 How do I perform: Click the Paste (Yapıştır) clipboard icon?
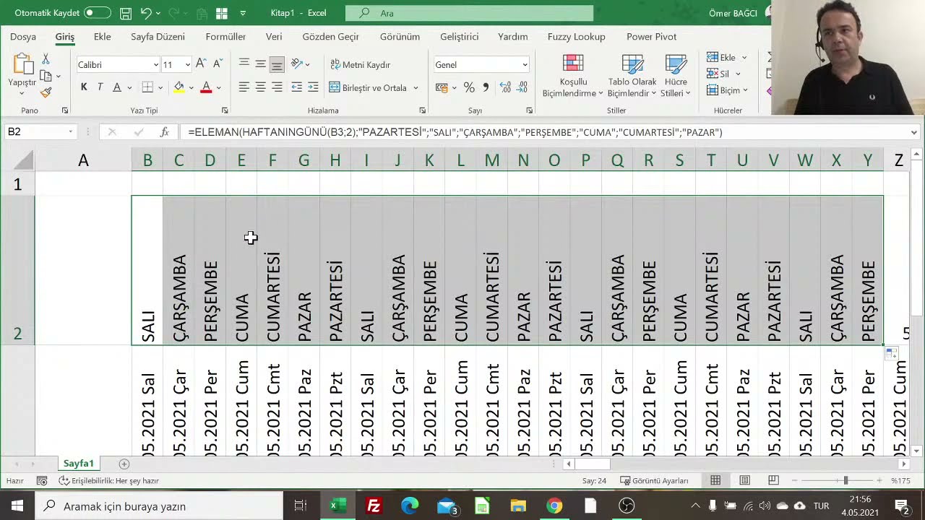pos(22,65)
